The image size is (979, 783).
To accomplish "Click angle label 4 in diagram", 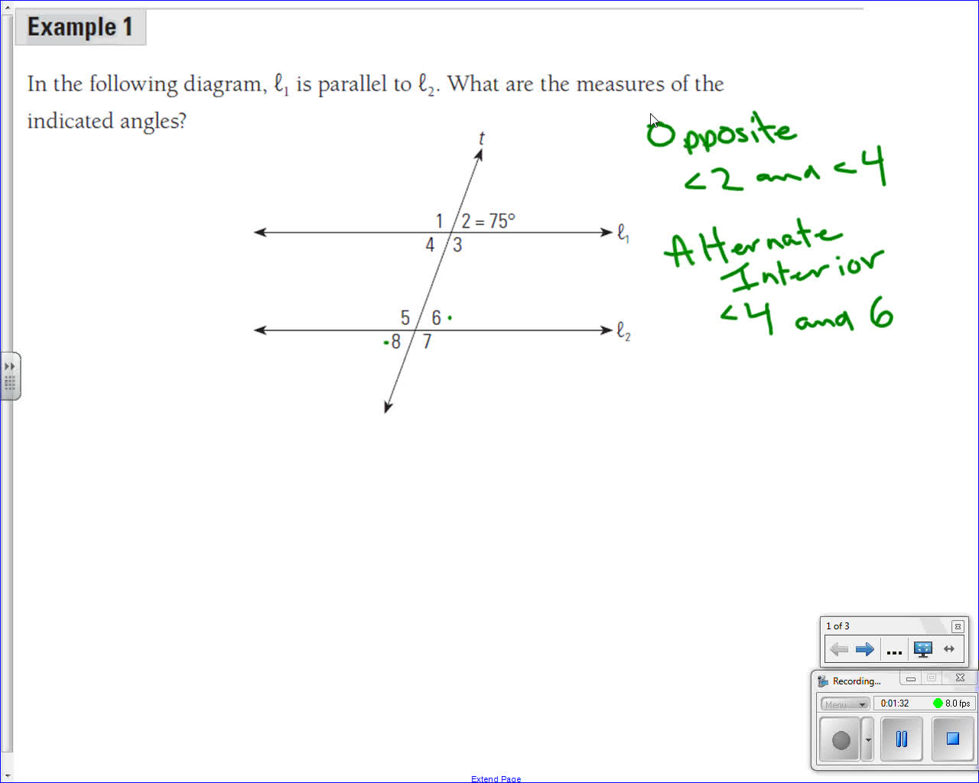I will click(x=430, y=245).
